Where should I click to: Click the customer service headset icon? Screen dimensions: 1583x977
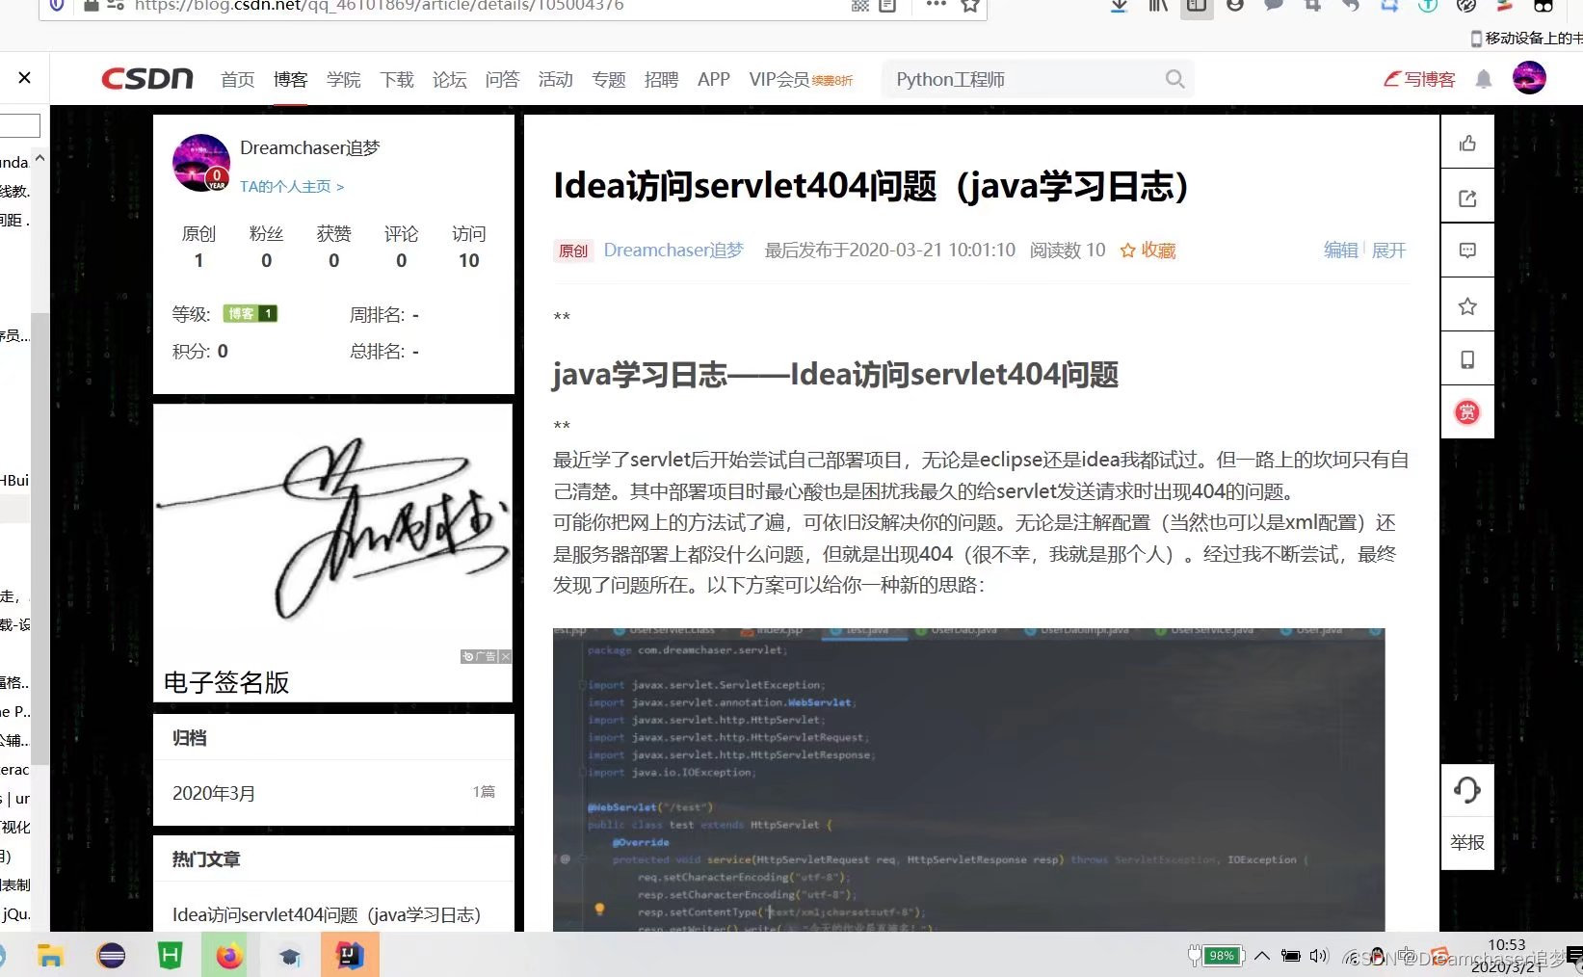1467,791
